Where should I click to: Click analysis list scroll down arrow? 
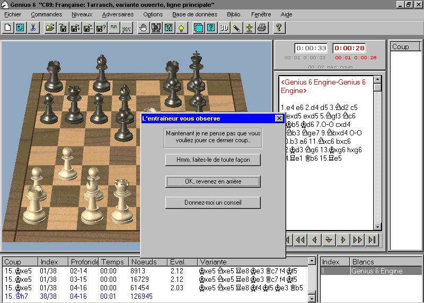coord(312,298)
